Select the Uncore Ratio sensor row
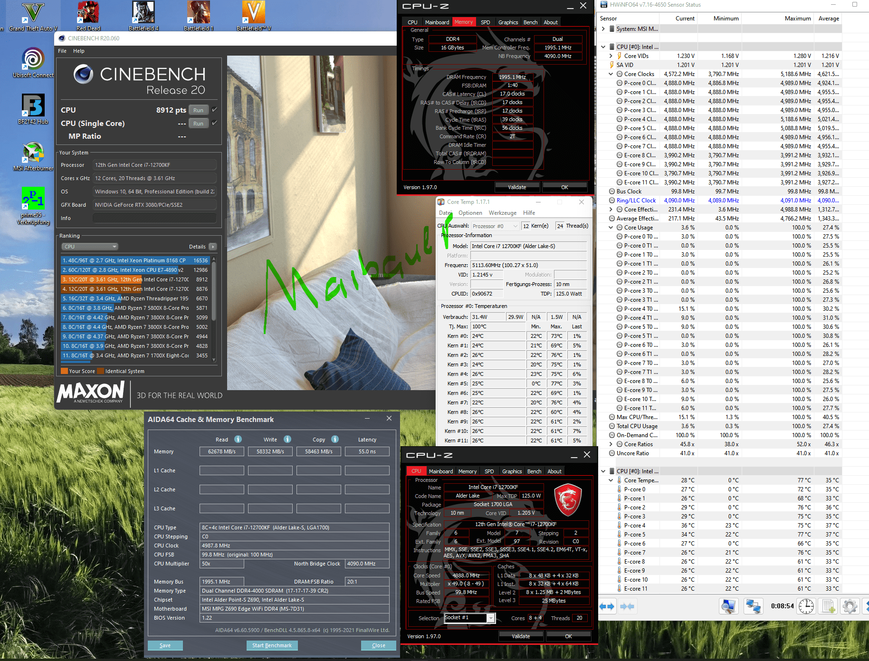Screen dimensions: 869x661 pyautogui.click(x=720, y=453)
